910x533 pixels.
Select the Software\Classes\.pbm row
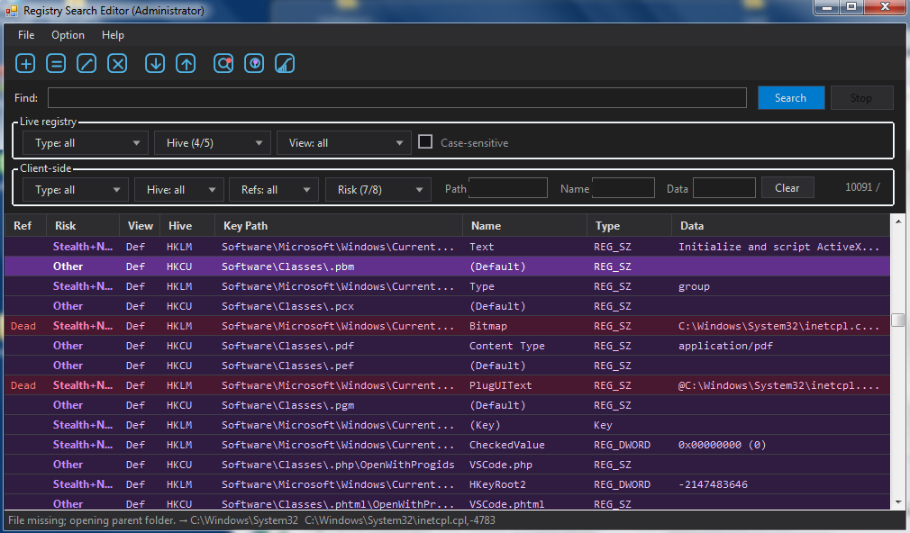(448, 266)
